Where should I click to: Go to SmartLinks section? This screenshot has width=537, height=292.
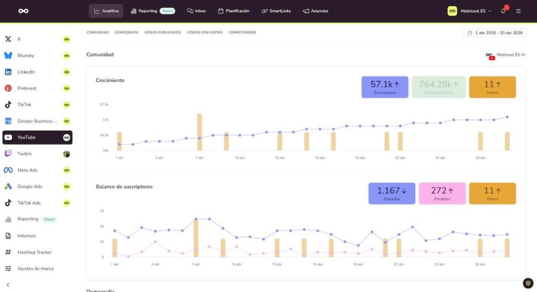[276, 11]
